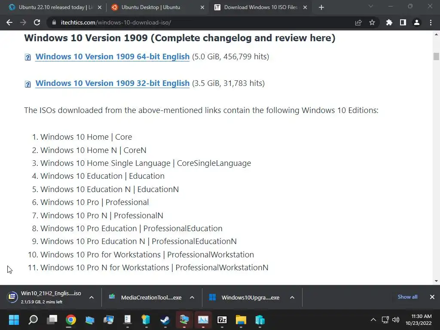Click 'Windows 10 Pro for Workstations' item 10
This screenshot has height=330, width=440.
click(x=147, y=255)
